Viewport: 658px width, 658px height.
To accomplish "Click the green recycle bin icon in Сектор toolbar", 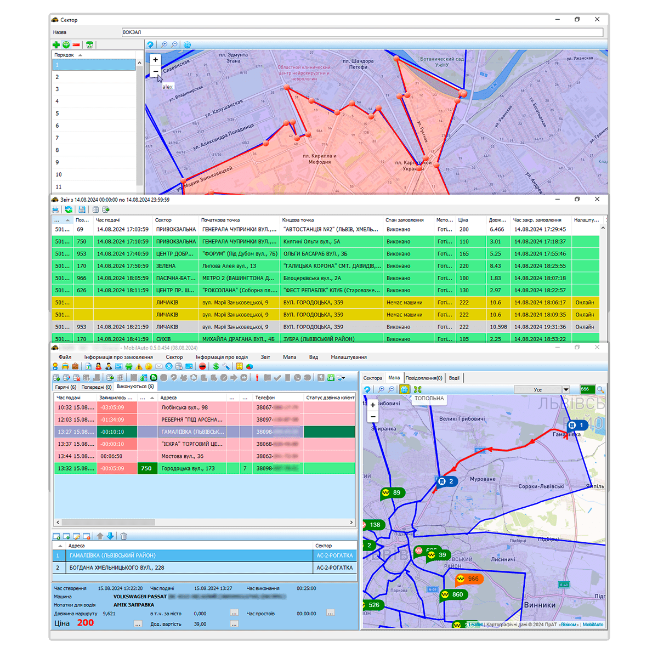I will pyautogui.click(x=89, y=45).
